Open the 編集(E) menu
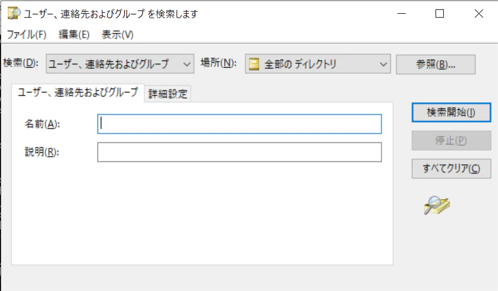Viewport: 498px width, 291px height. (x=74, y=35)
